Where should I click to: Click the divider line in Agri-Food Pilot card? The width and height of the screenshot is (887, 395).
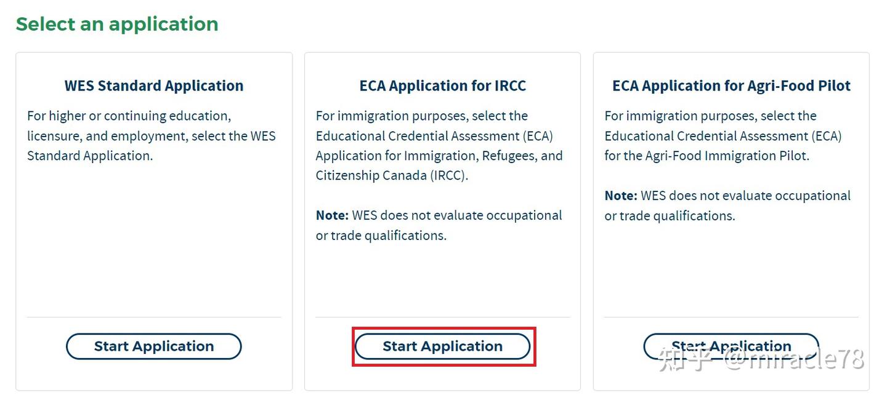pos(731,317)
